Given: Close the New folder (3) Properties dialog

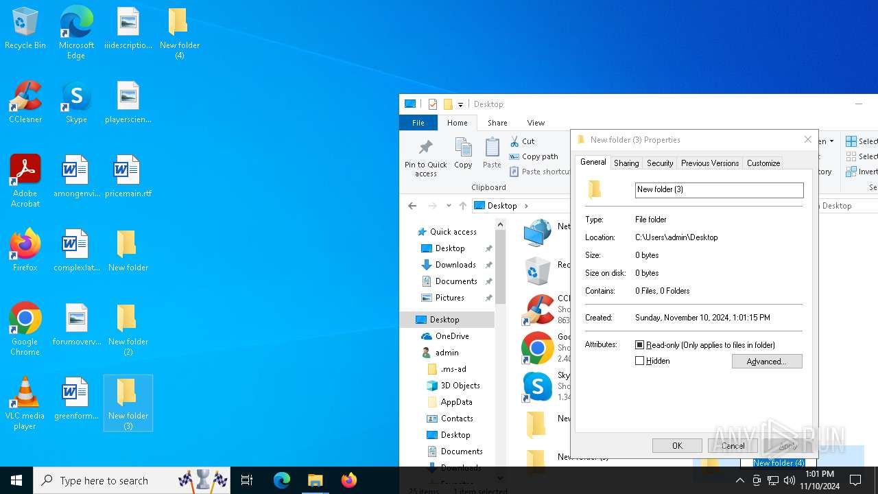Looking at the screenshot, I should [x=807, y=140].
